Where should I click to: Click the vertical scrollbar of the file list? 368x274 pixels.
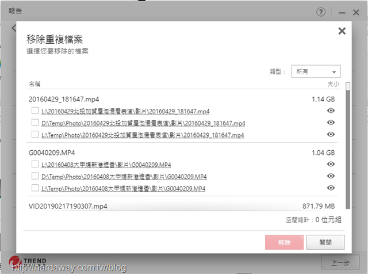[348, 146]
